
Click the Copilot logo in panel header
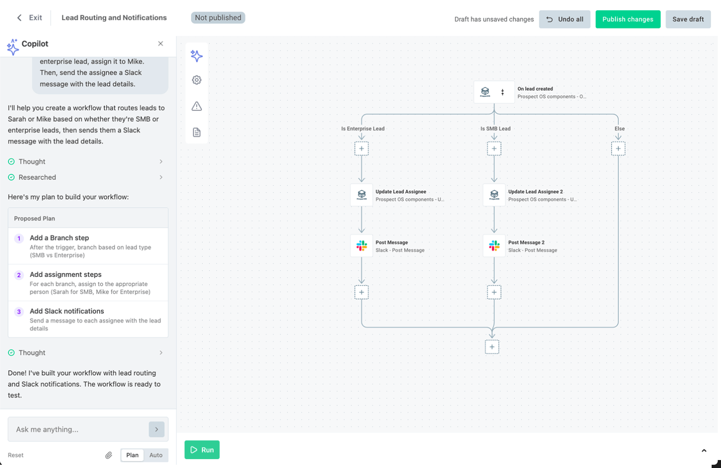(13, 47)
